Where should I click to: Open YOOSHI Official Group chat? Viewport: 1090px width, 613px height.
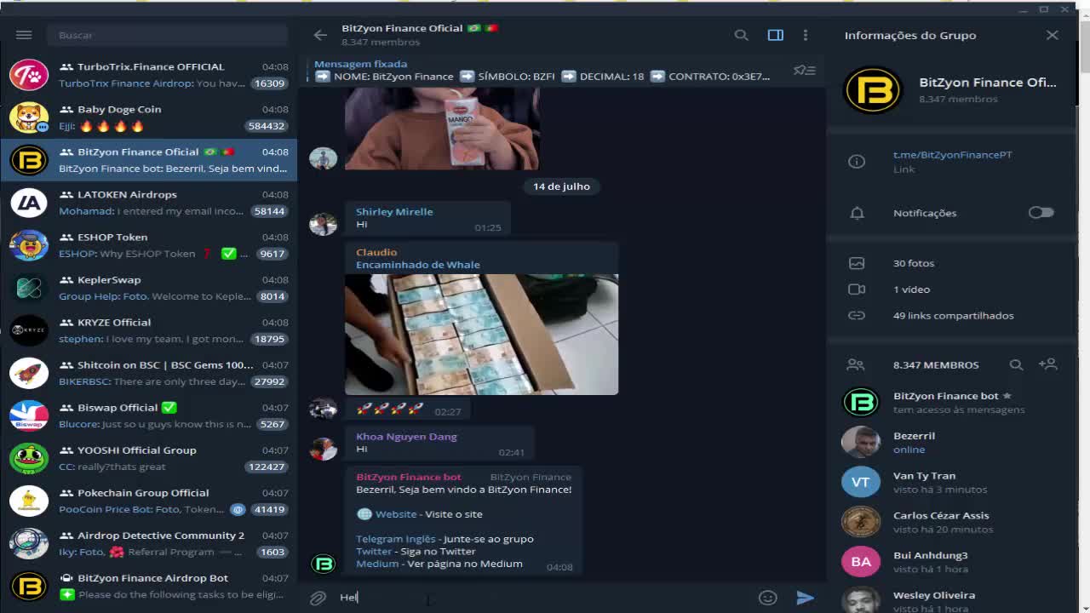point(149,458)
